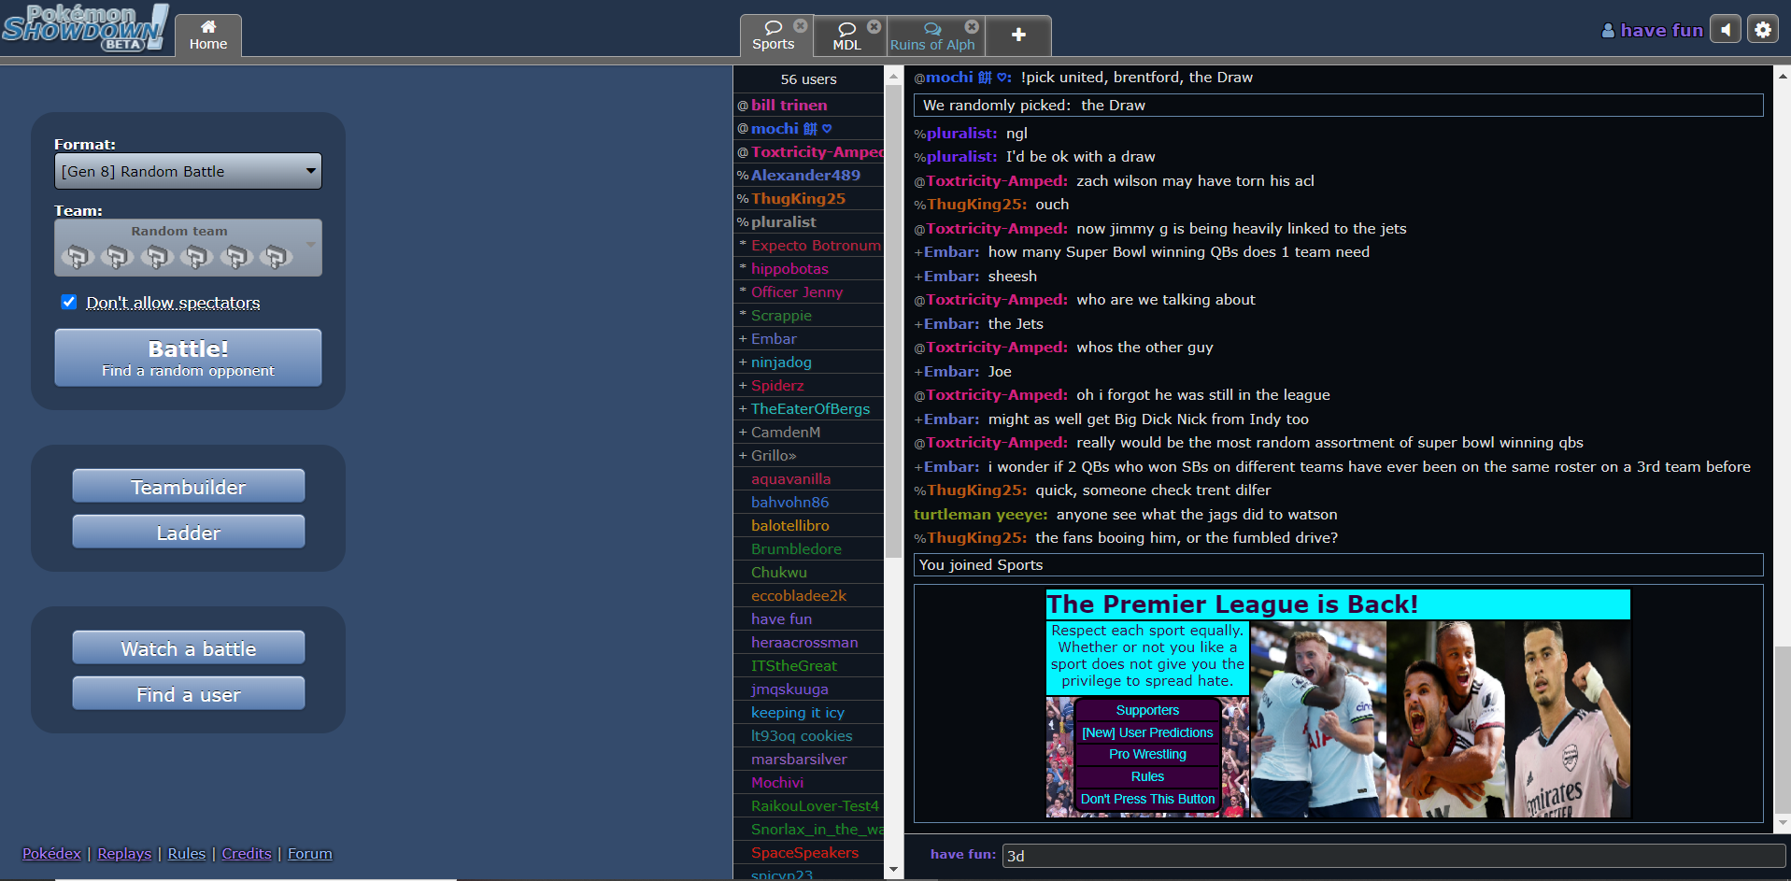The height and width of the screenshot is (881, 1791).
Task: Select user Expecto Botronum in the user list
Action: [x=809, y=245]
